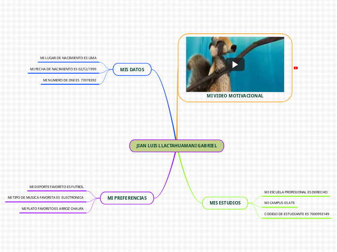This screenshot has width=337, height=252.
Task: Click MI LUGAR DE NACIMIENTO ES LIMA
Action: click(x=68, y=58)
